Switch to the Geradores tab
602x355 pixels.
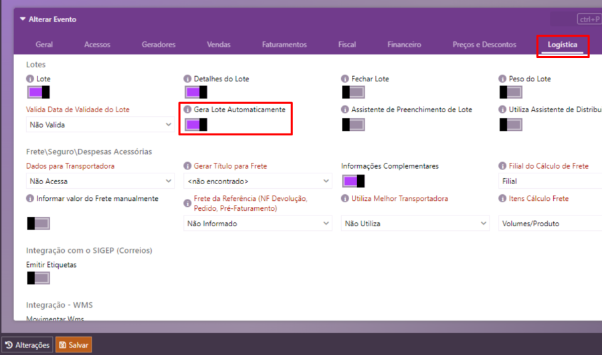point(159,45)
